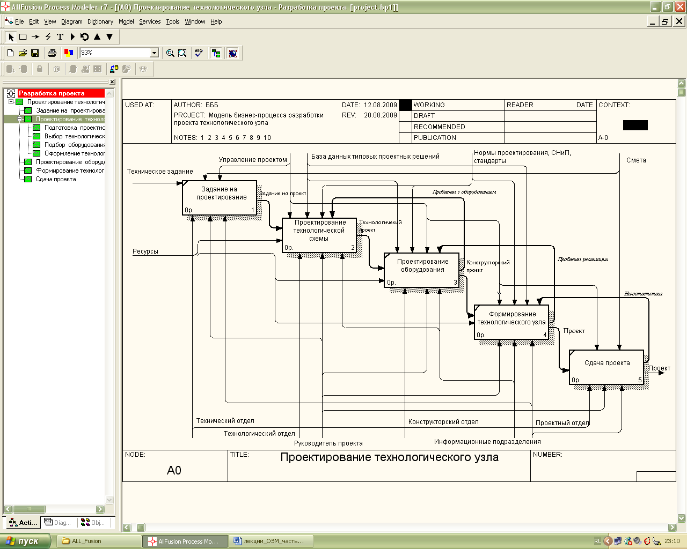Close the Model Explorer panel
Viewport: 687px width, 549px height.
tap(112, 82)
